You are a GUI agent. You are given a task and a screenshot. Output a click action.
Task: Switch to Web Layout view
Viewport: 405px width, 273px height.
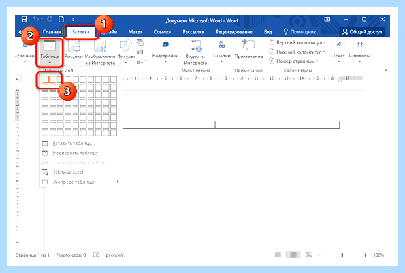coord(308,255)
